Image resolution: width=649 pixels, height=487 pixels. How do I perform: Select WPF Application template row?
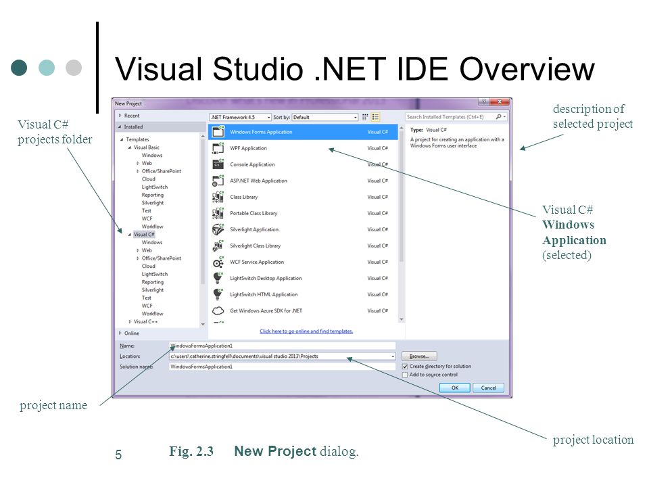(x=303, y=148)
